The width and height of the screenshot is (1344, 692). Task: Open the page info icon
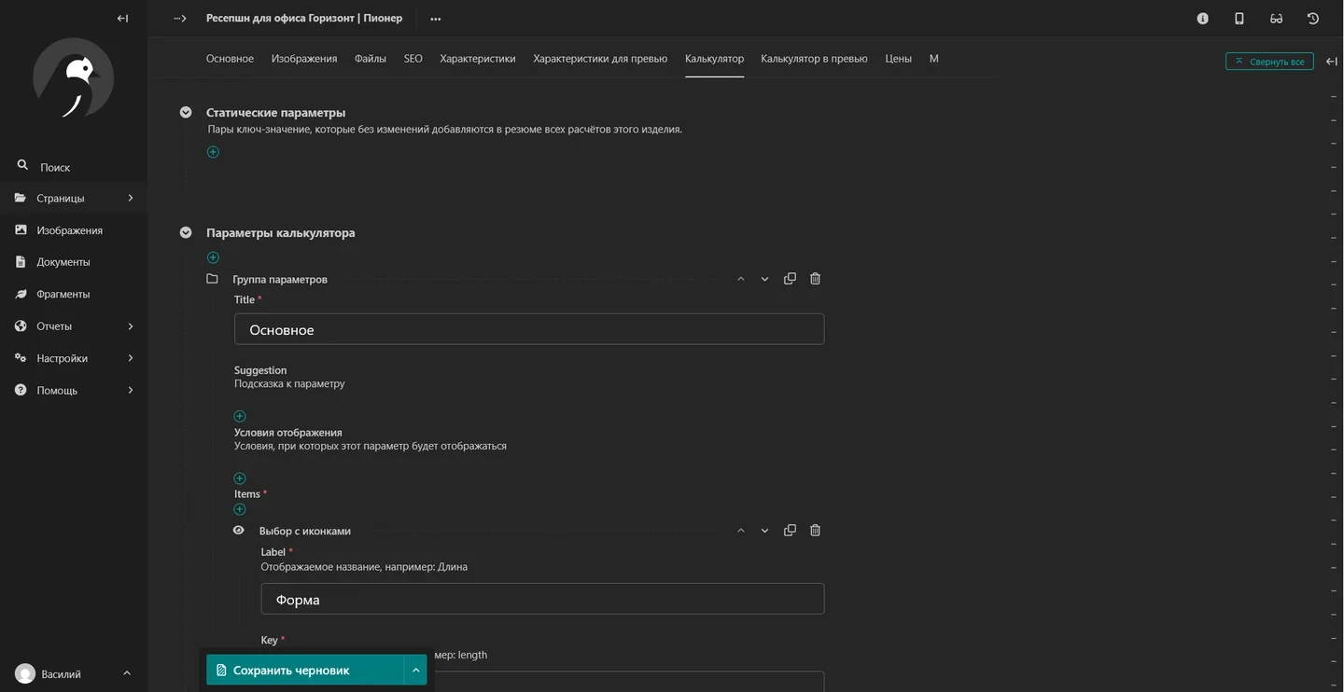[1203, 19]
